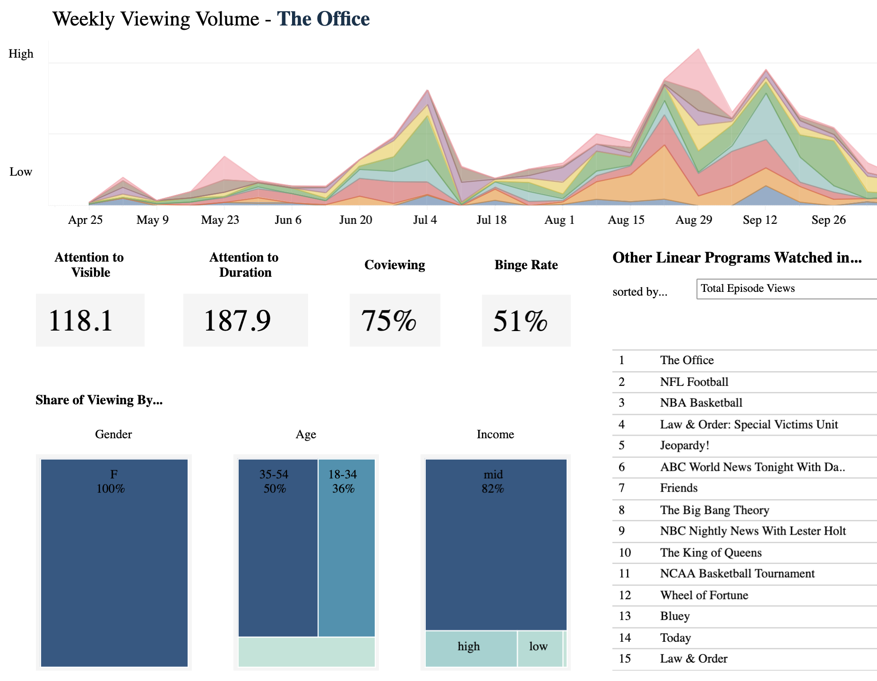The image size is (877, 681).
Task: Click the mid 82% income block
Action: coord(496,545)
